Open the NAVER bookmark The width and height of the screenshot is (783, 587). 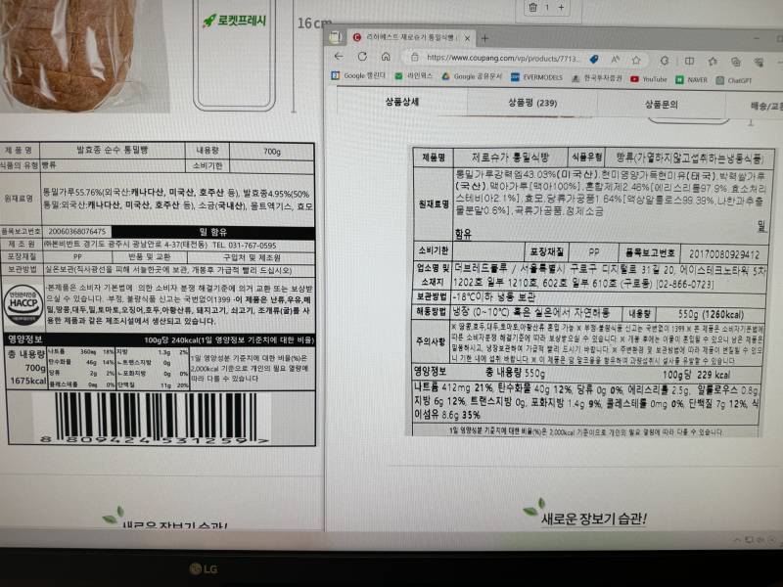(692, 79)
